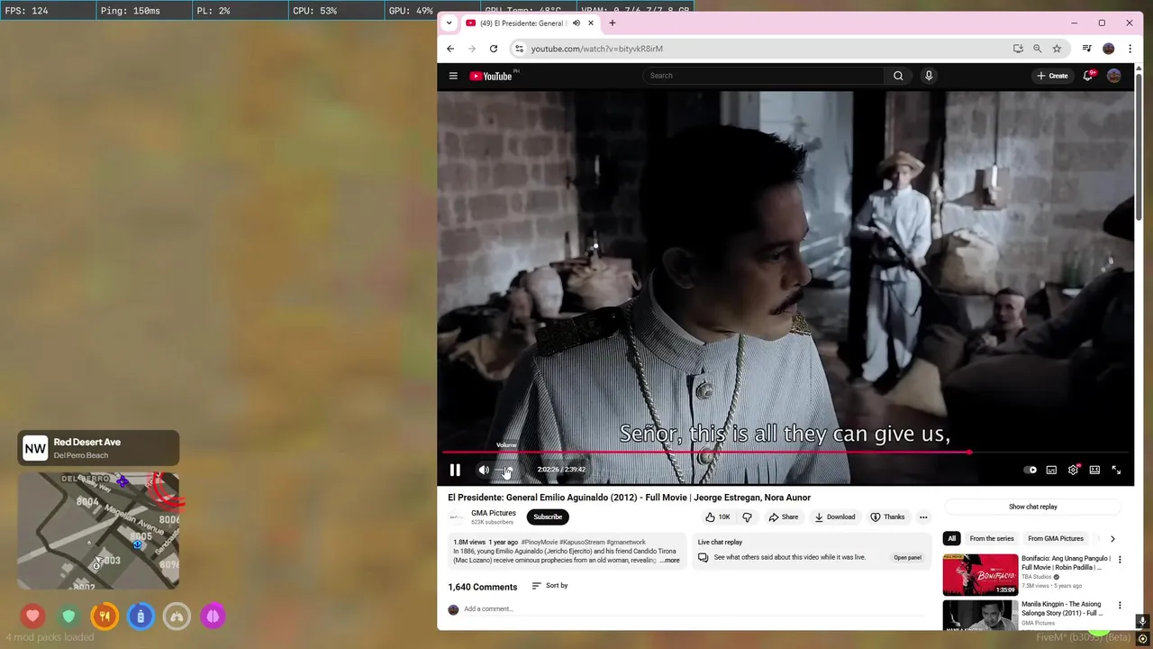Mute the tab via audio icon

pos(576,23)
